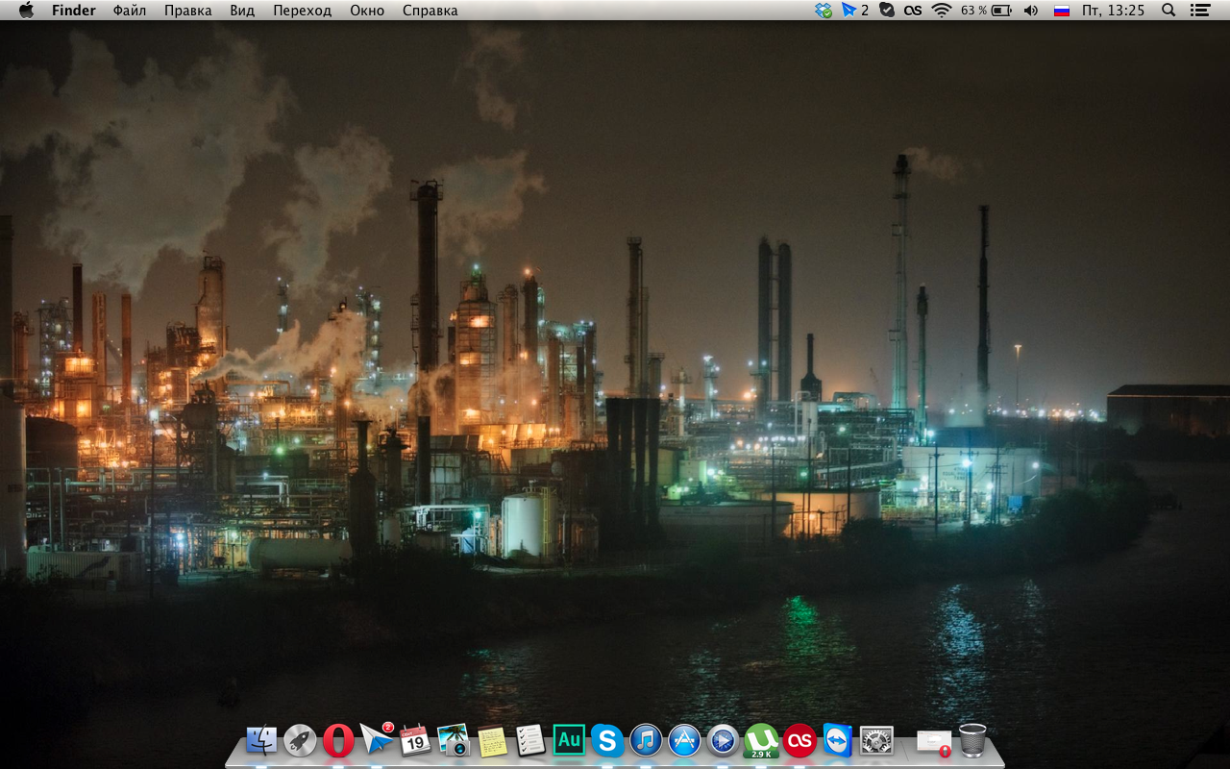This screenshot has height=769, width=1230.
Task: Open the Файл menu
Action: 130,11
